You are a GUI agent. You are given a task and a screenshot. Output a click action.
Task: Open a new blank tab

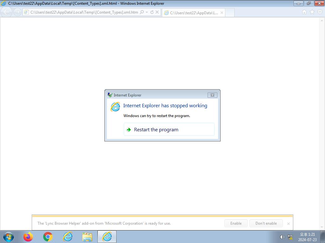click(230, 13)
